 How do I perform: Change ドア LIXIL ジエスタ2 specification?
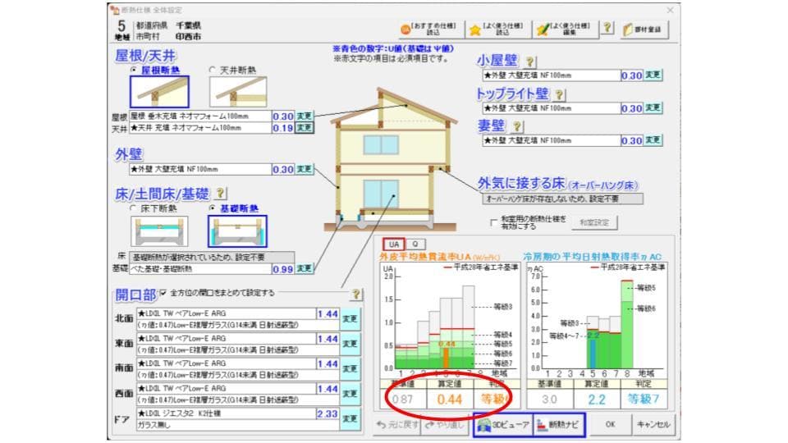[350, 418]
